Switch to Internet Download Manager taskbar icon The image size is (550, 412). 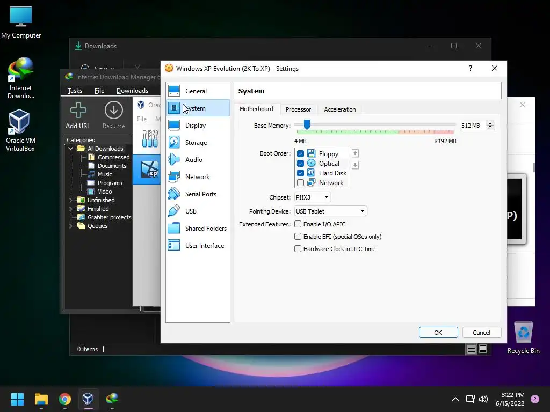tap(112, 399)
